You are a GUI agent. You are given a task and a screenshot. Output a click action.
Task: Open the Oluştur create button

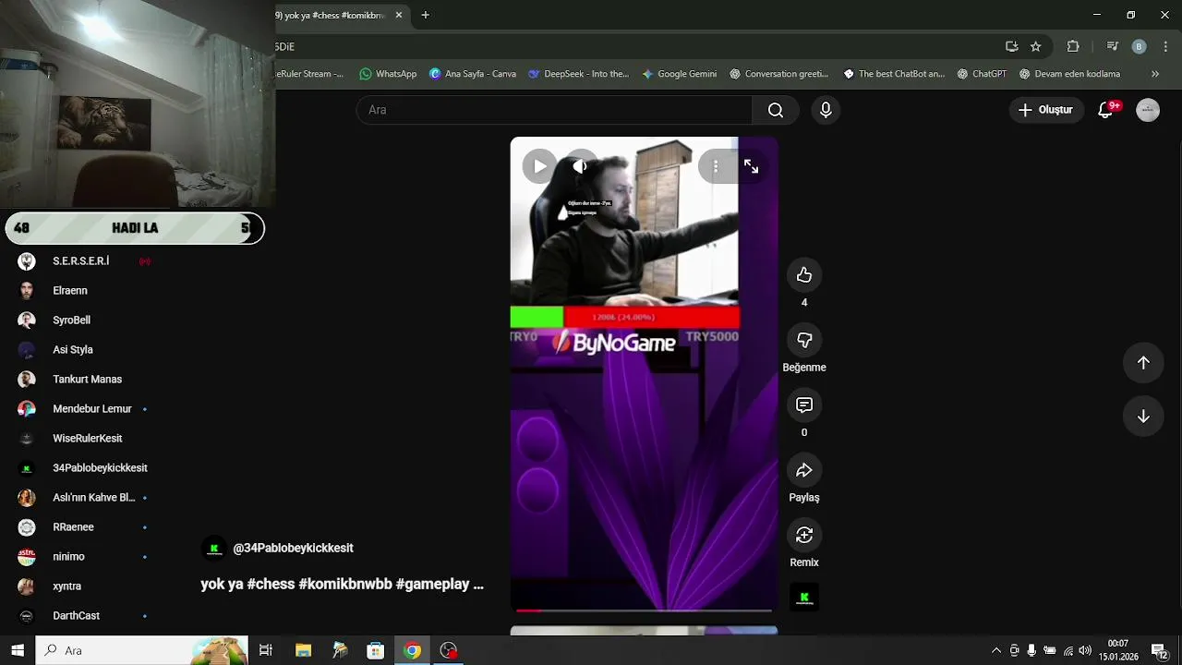pos(1046,110)
